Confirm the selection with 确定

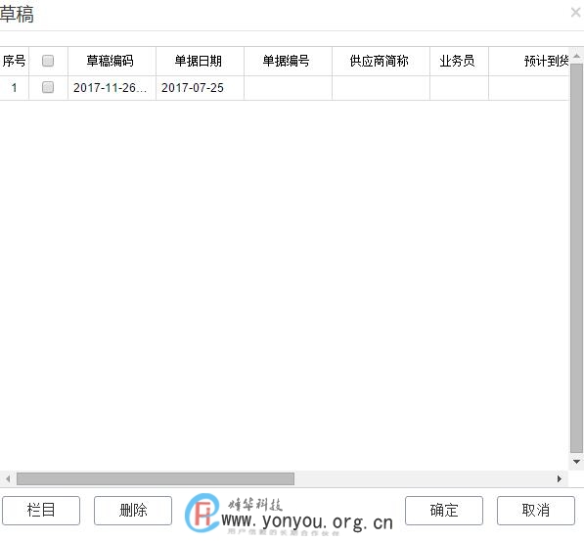click(444, 510)
